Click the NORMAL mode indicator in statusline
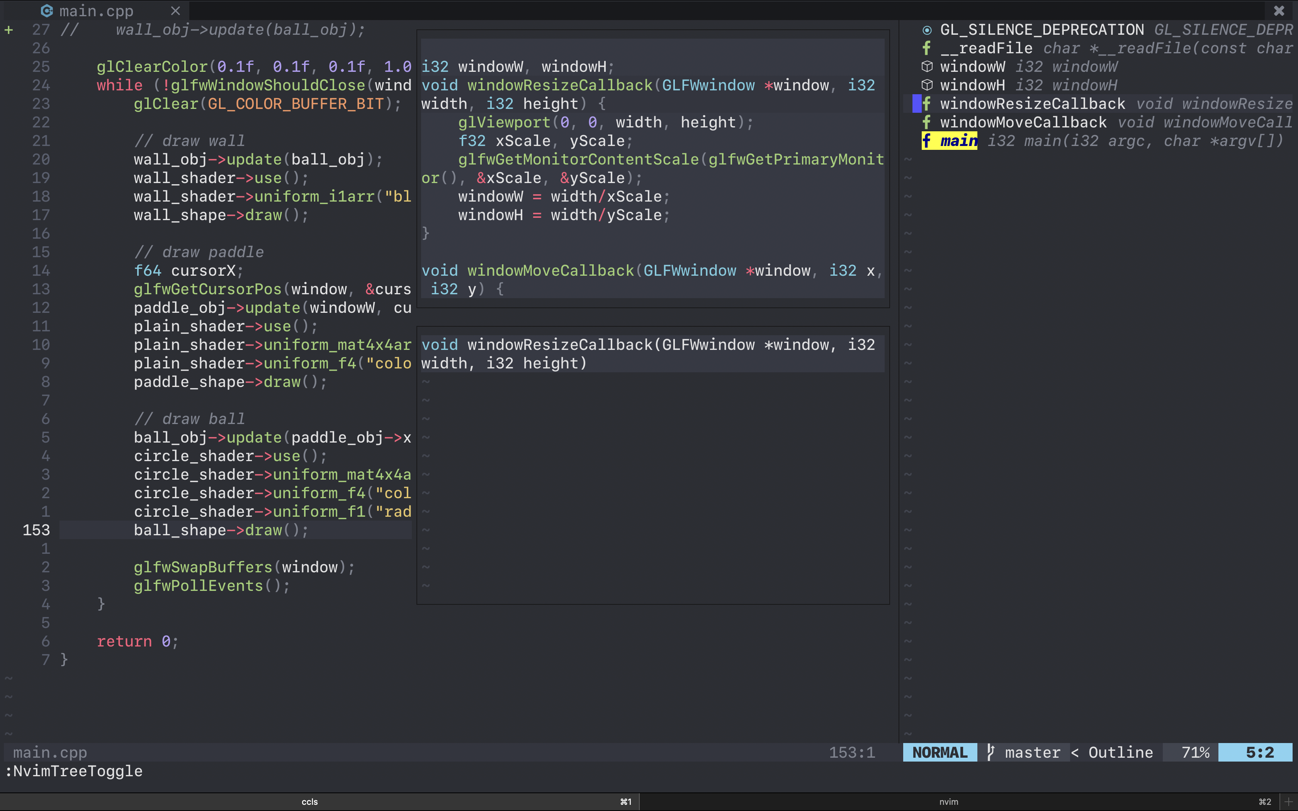The height and width of the screenshot is (811, 1298). (x=940, y=753)
